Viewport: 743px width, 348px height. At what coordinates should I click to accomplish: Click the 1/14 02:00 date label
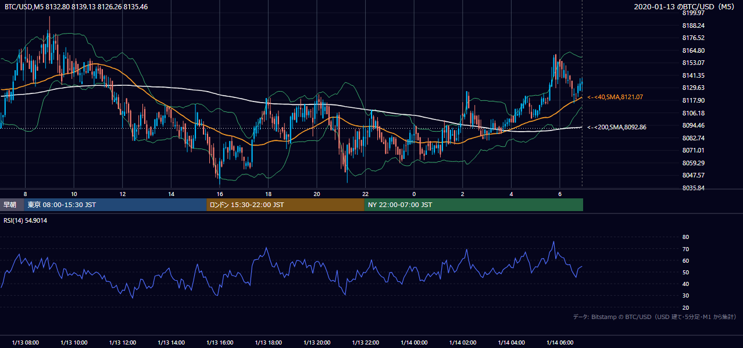coord(463,342)
